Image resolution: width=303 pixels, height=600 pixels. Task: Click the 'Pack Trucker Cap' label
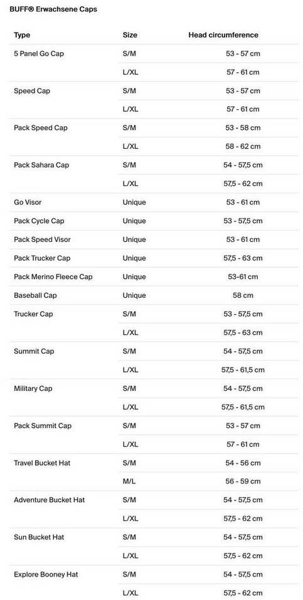pos(42,258)
